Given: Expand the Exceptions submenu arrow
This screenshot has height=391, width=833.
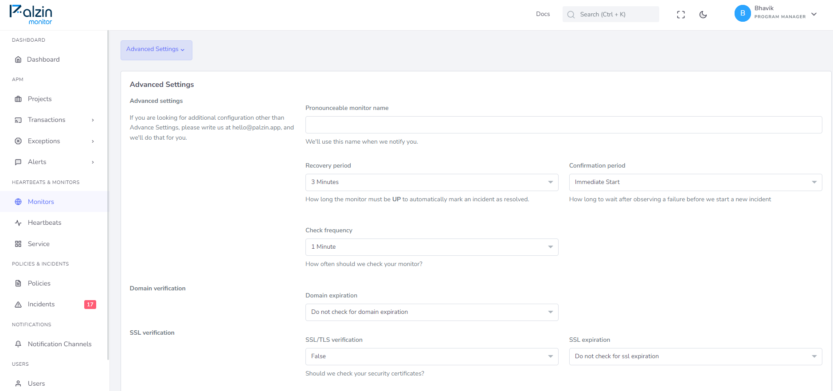Looking at the screenshot, I should pyautogui.click(x=93, y=141).
